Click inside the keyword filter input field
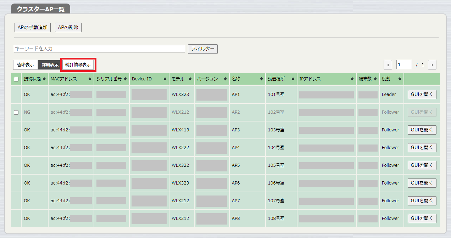451x238 pixels. [99, 49]
